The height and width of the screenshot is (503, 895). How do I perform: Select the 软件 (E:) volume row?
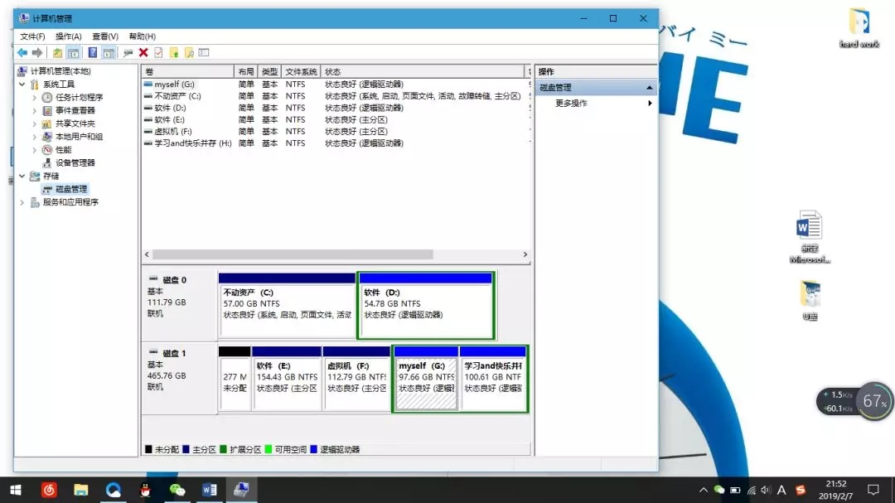click(336, 120)
